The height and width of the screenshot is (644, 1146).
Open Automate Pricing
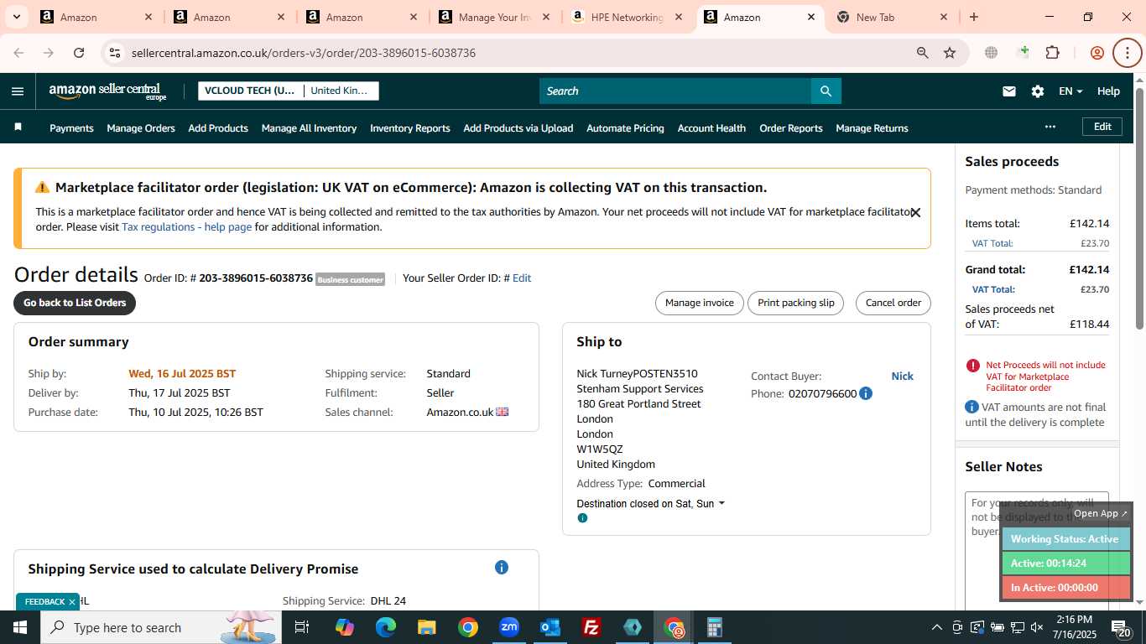[625, 128]
